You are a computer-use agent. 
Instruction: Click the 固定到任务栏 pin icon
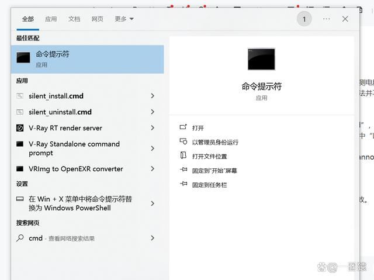pos(183,185)
